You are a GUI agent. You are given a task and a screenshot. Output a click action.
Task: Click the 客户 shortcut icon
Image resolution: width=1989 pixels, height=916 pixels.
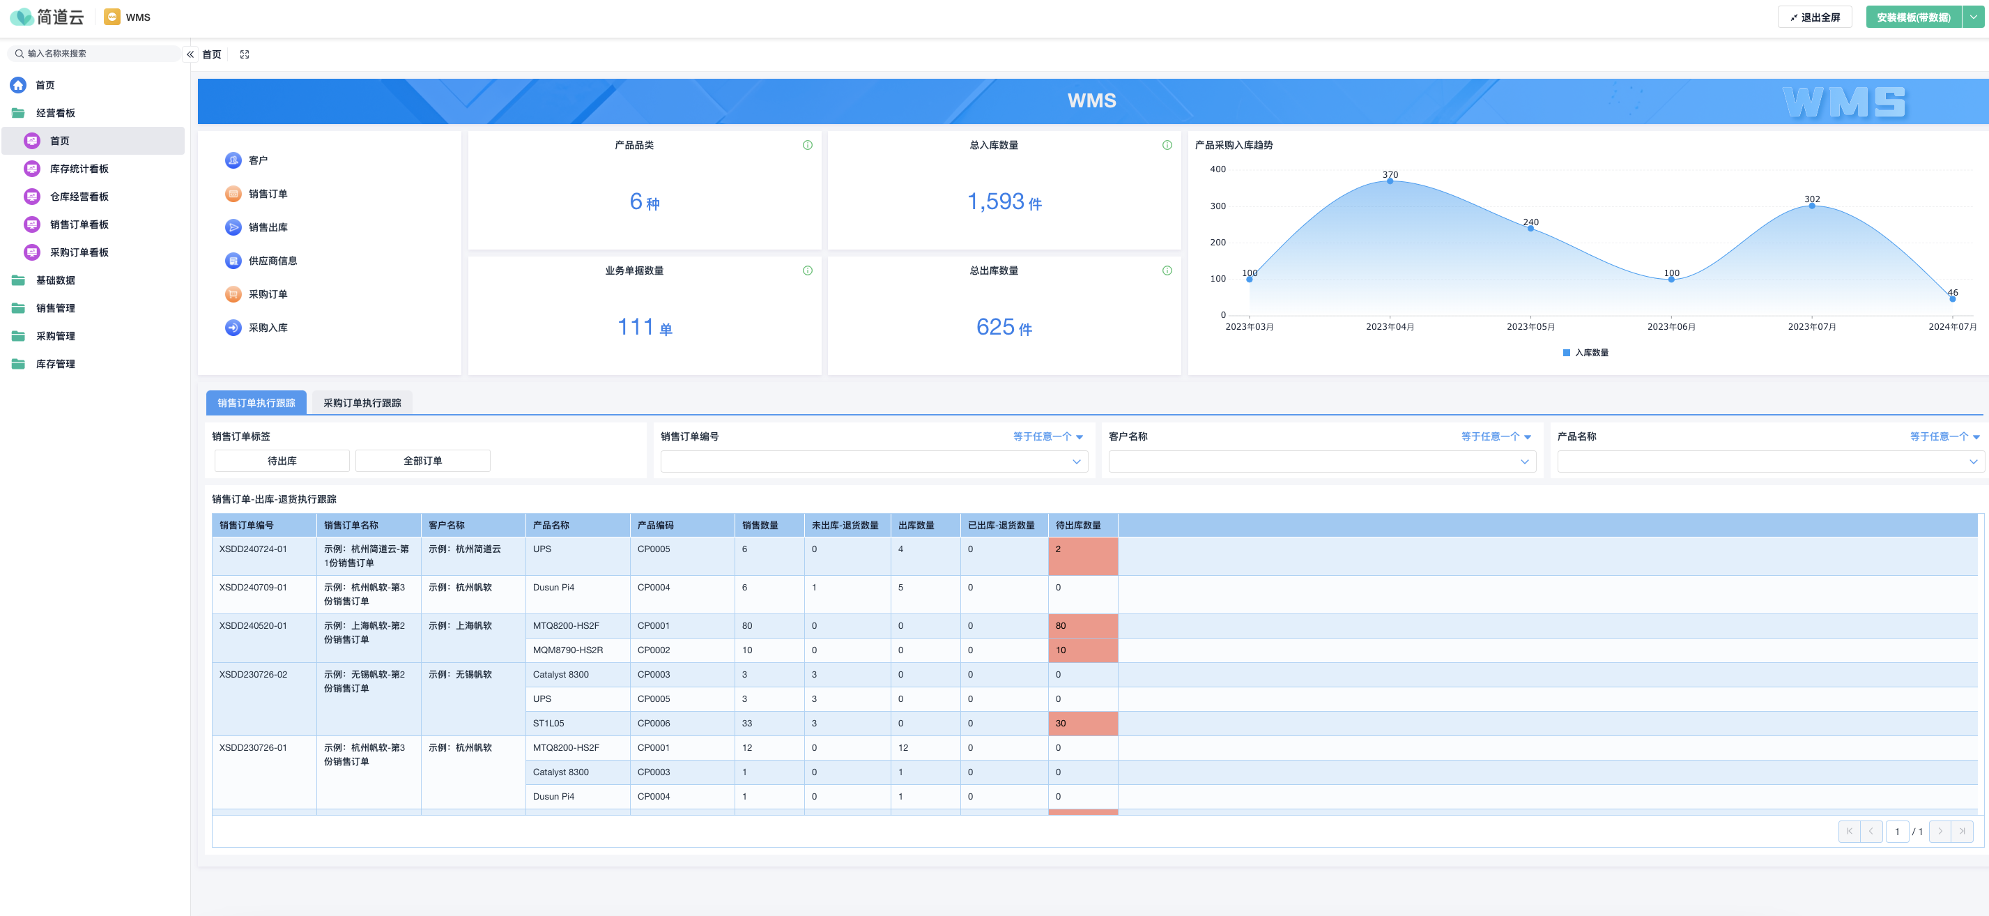click(232, 160)
